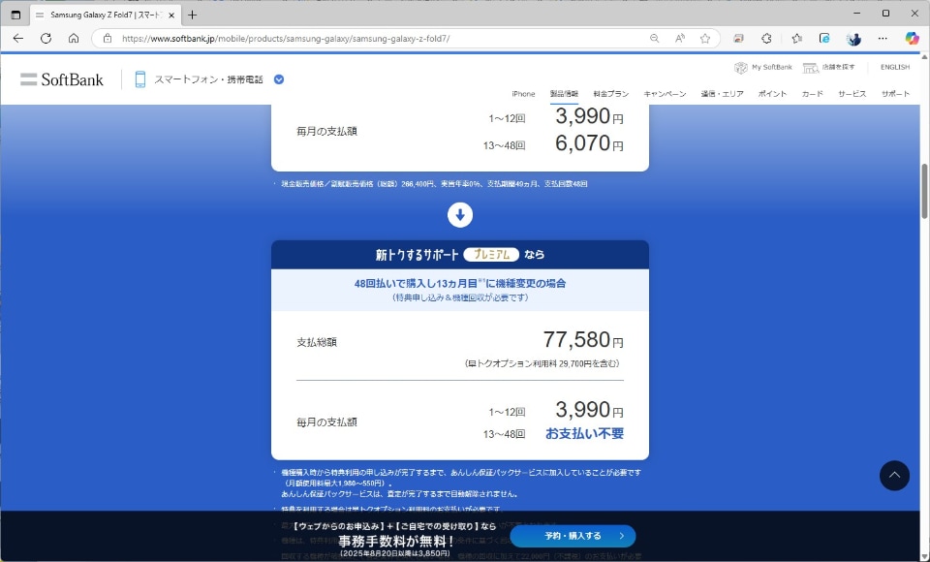Open the 店舗を探す store finder
The height and width of the screenshot is (562, 930).
(828, 67)
